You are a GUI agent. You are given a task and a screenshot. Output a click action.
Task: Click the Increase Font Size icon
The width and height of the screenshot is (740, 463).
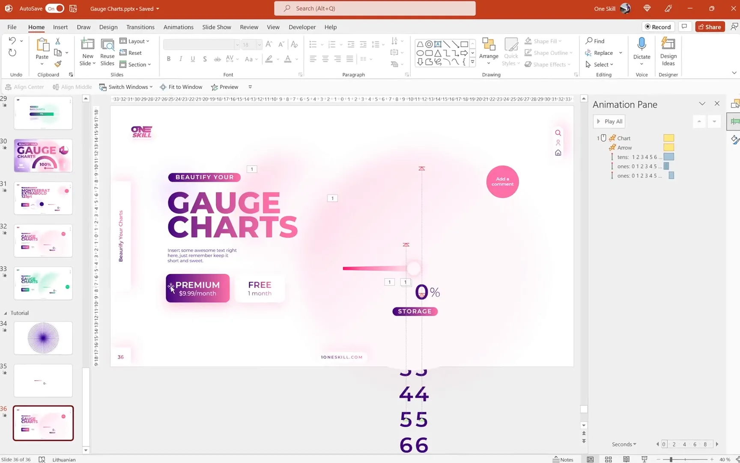269,44
